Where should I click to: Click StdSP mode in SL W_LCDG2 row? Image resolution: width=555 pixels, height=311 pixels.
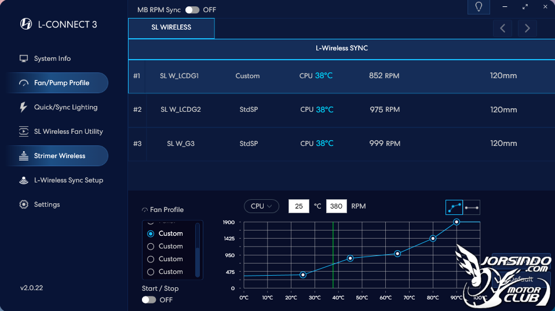point(249,109)
